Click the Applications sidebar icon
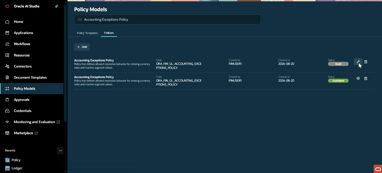 7,33
